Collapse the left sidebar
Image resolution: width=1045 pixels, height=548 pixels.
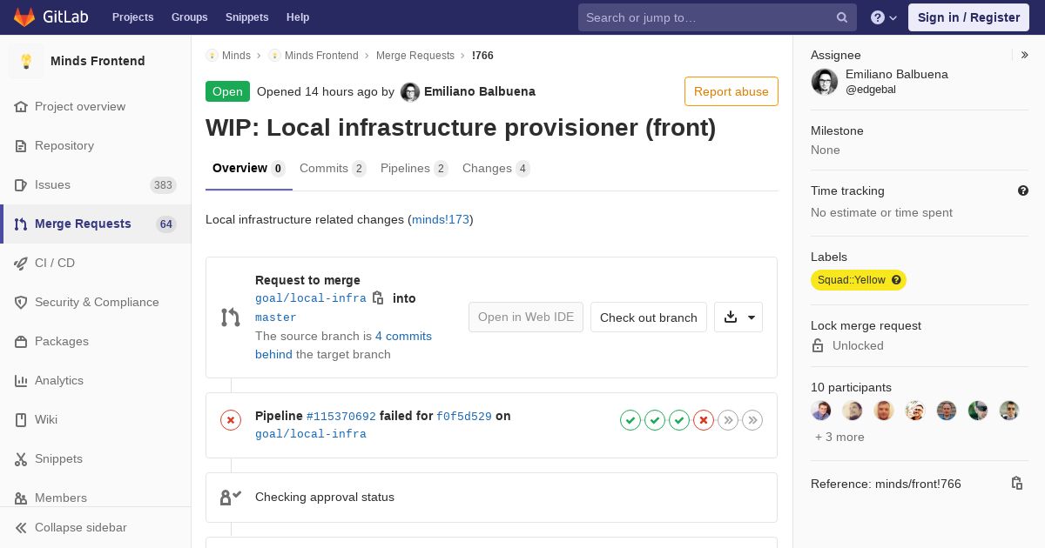[x=80, y=527]
